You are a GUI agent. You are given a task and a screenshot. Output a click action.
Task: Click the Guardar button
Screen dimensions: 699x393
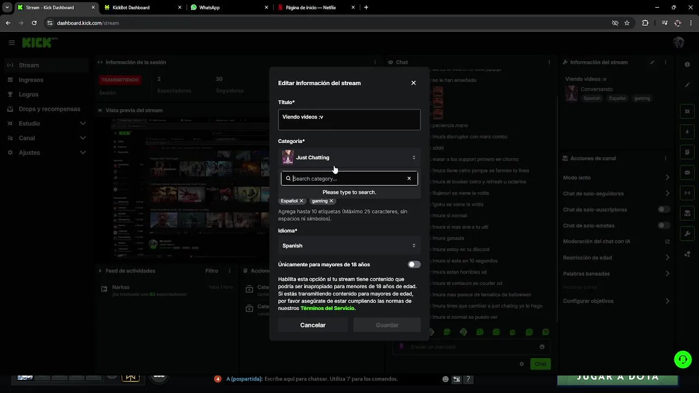tap(387, 325)
